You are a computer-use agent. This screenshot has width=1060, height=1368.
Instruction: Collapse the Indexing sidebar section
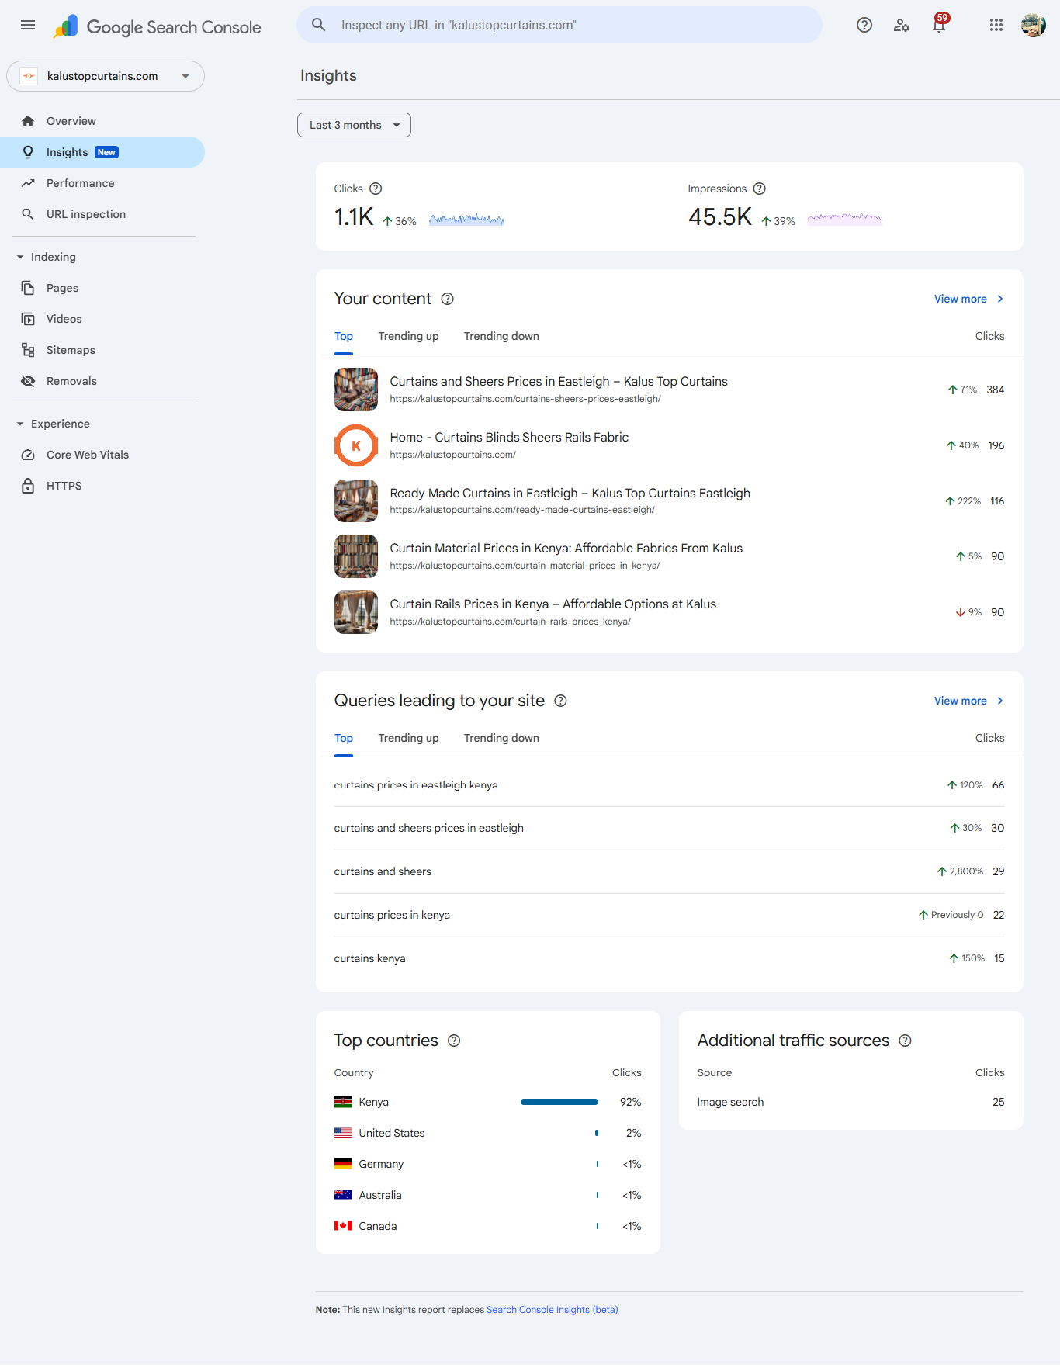click(47, 257)
